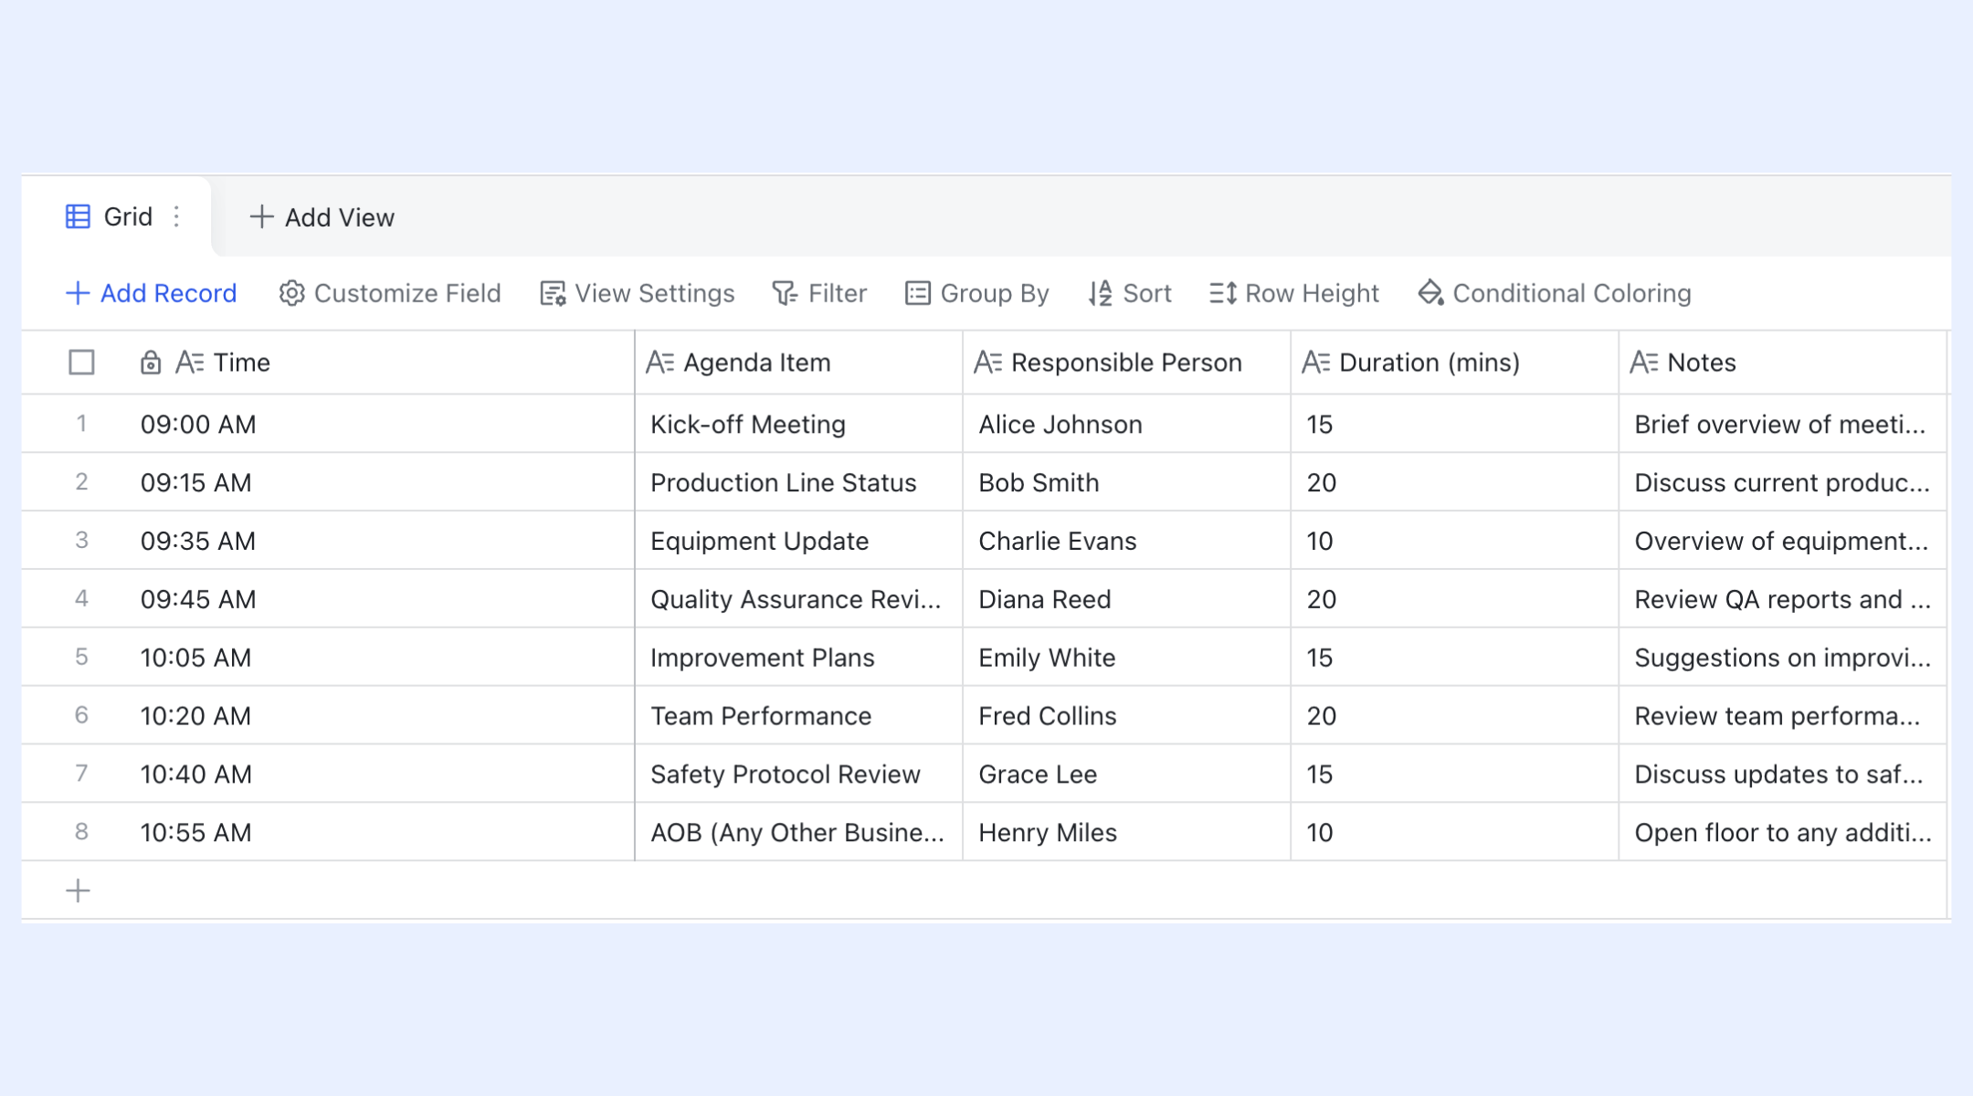Click the Add View tab button
The height and width of the screenshot is (1096, 1973).
[322, 217]
